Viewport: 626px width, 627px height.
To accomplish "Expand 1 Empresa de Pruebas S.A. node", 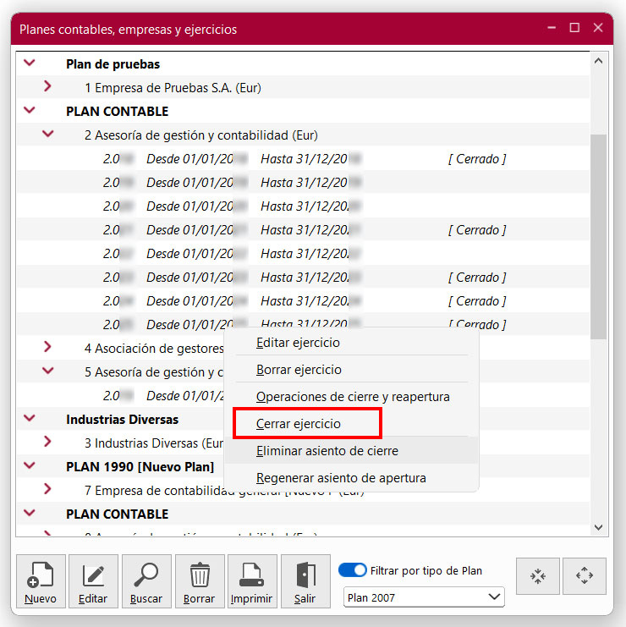I will point(47,86).
